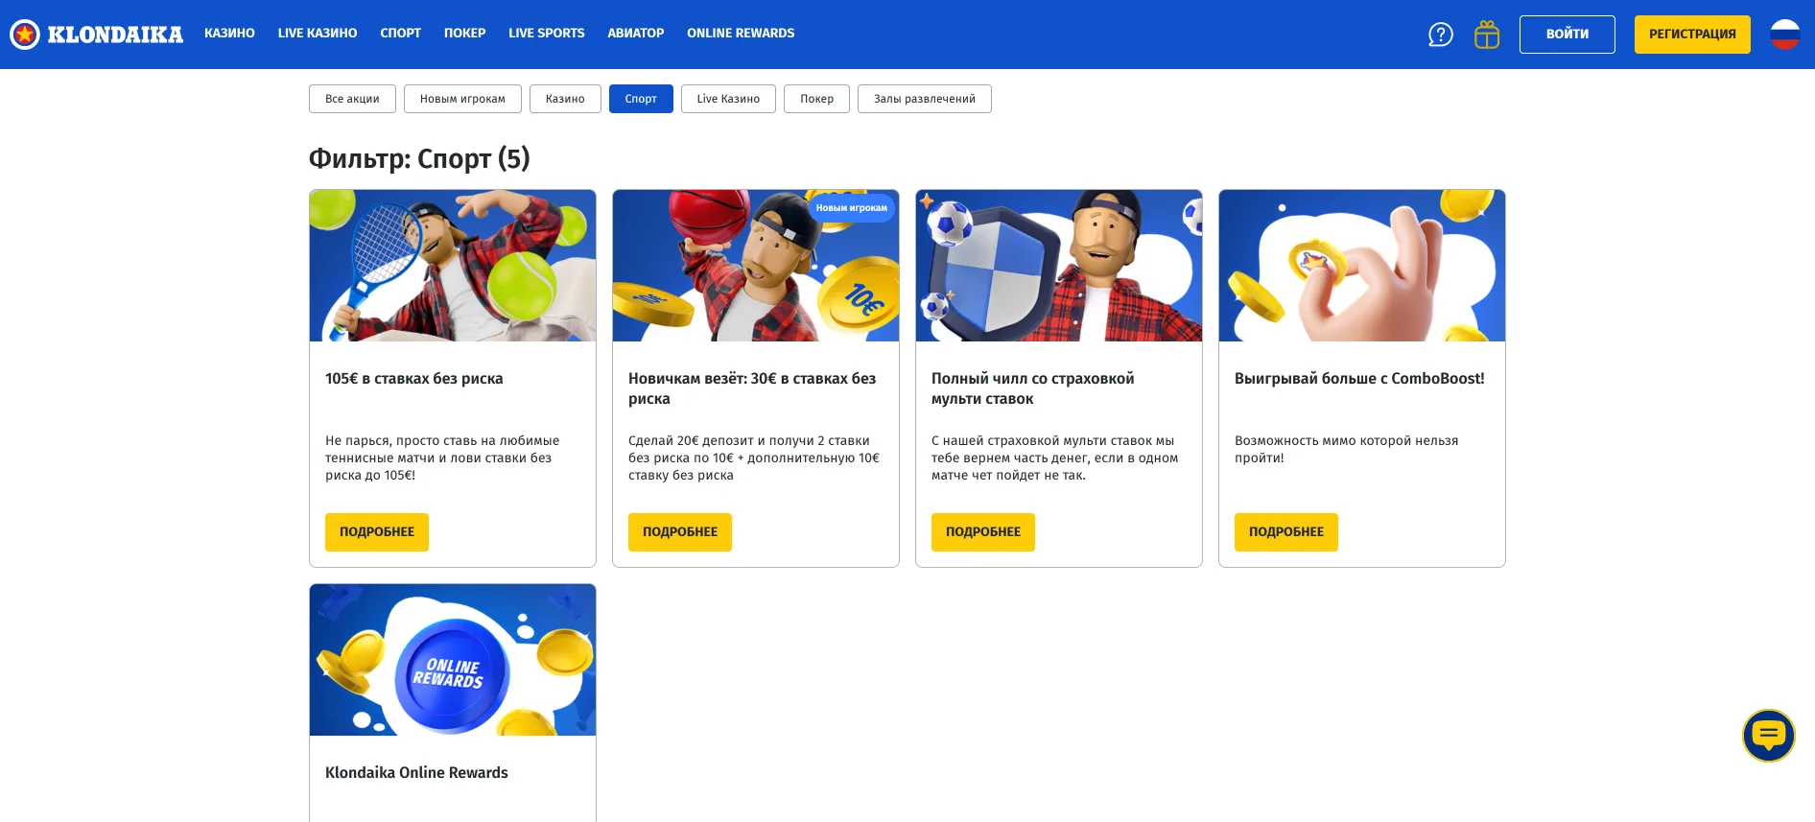1815x822 pixels.
Task: Open the Russian flag language selector
Action: coord(1784,35)
